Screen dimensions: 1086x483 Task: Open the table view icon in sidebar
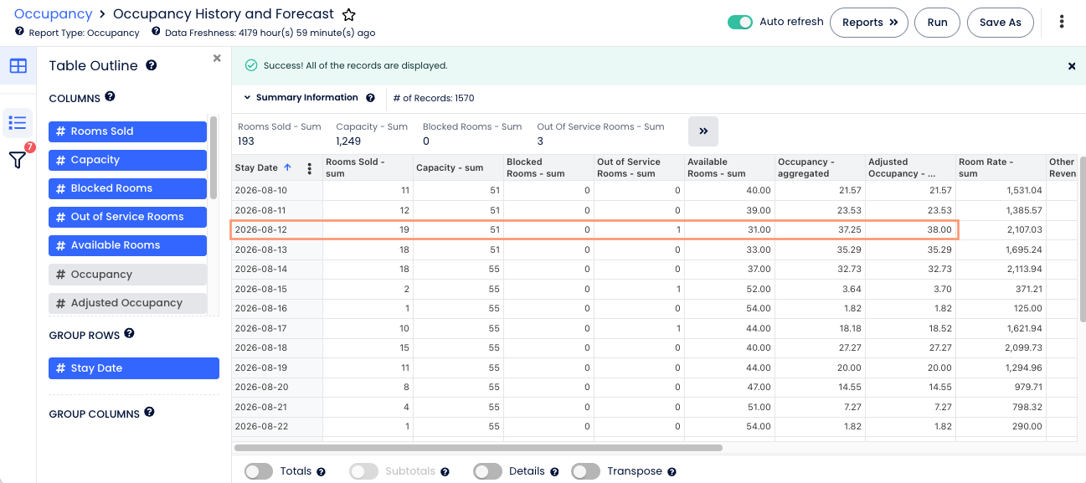18,65
